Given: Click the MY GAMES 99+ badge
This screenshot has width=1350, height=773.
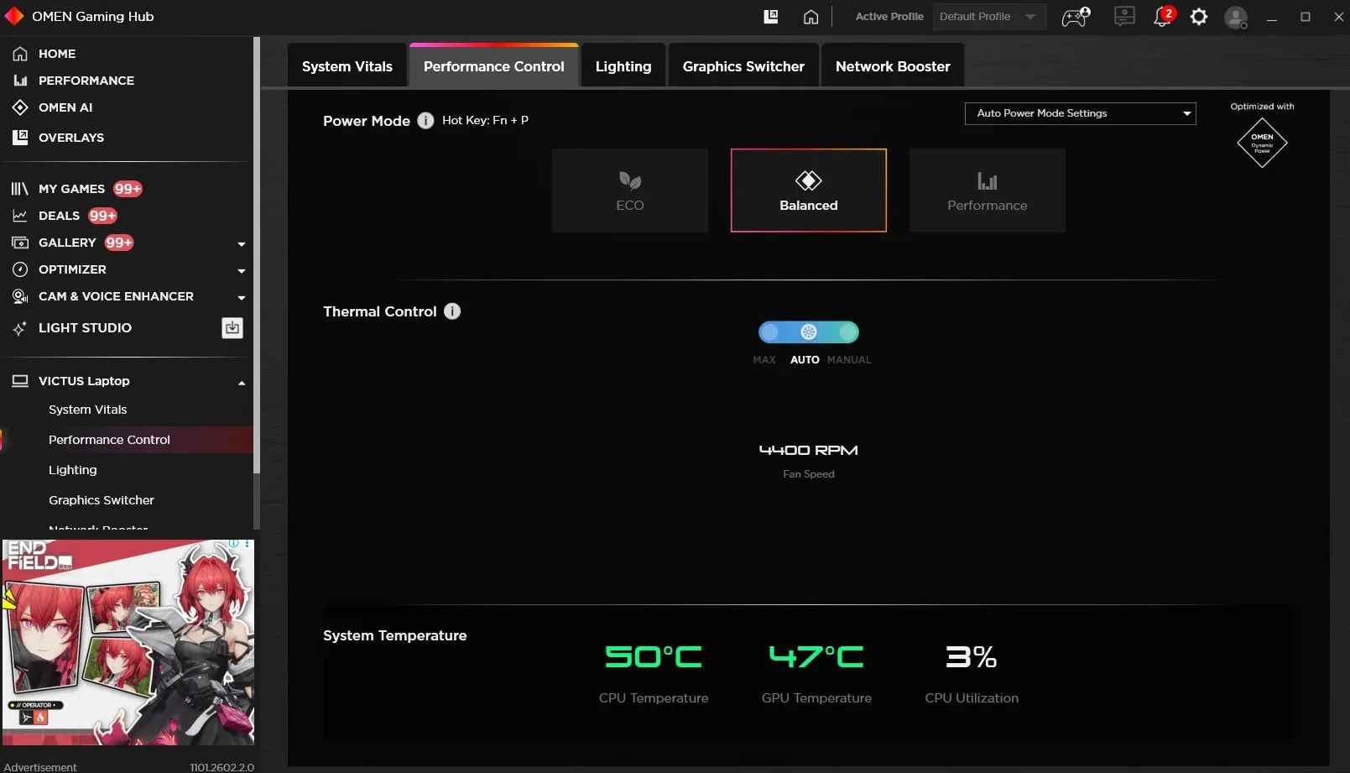Looking at the screenshot, I should [128, 189].
